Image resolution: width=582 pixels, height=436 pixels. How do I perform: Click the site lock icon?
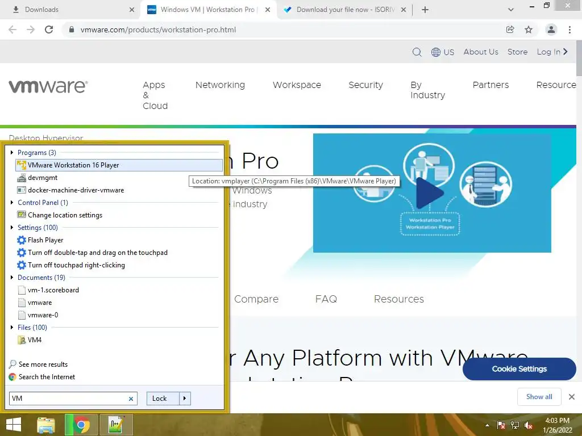coord(71,30)
